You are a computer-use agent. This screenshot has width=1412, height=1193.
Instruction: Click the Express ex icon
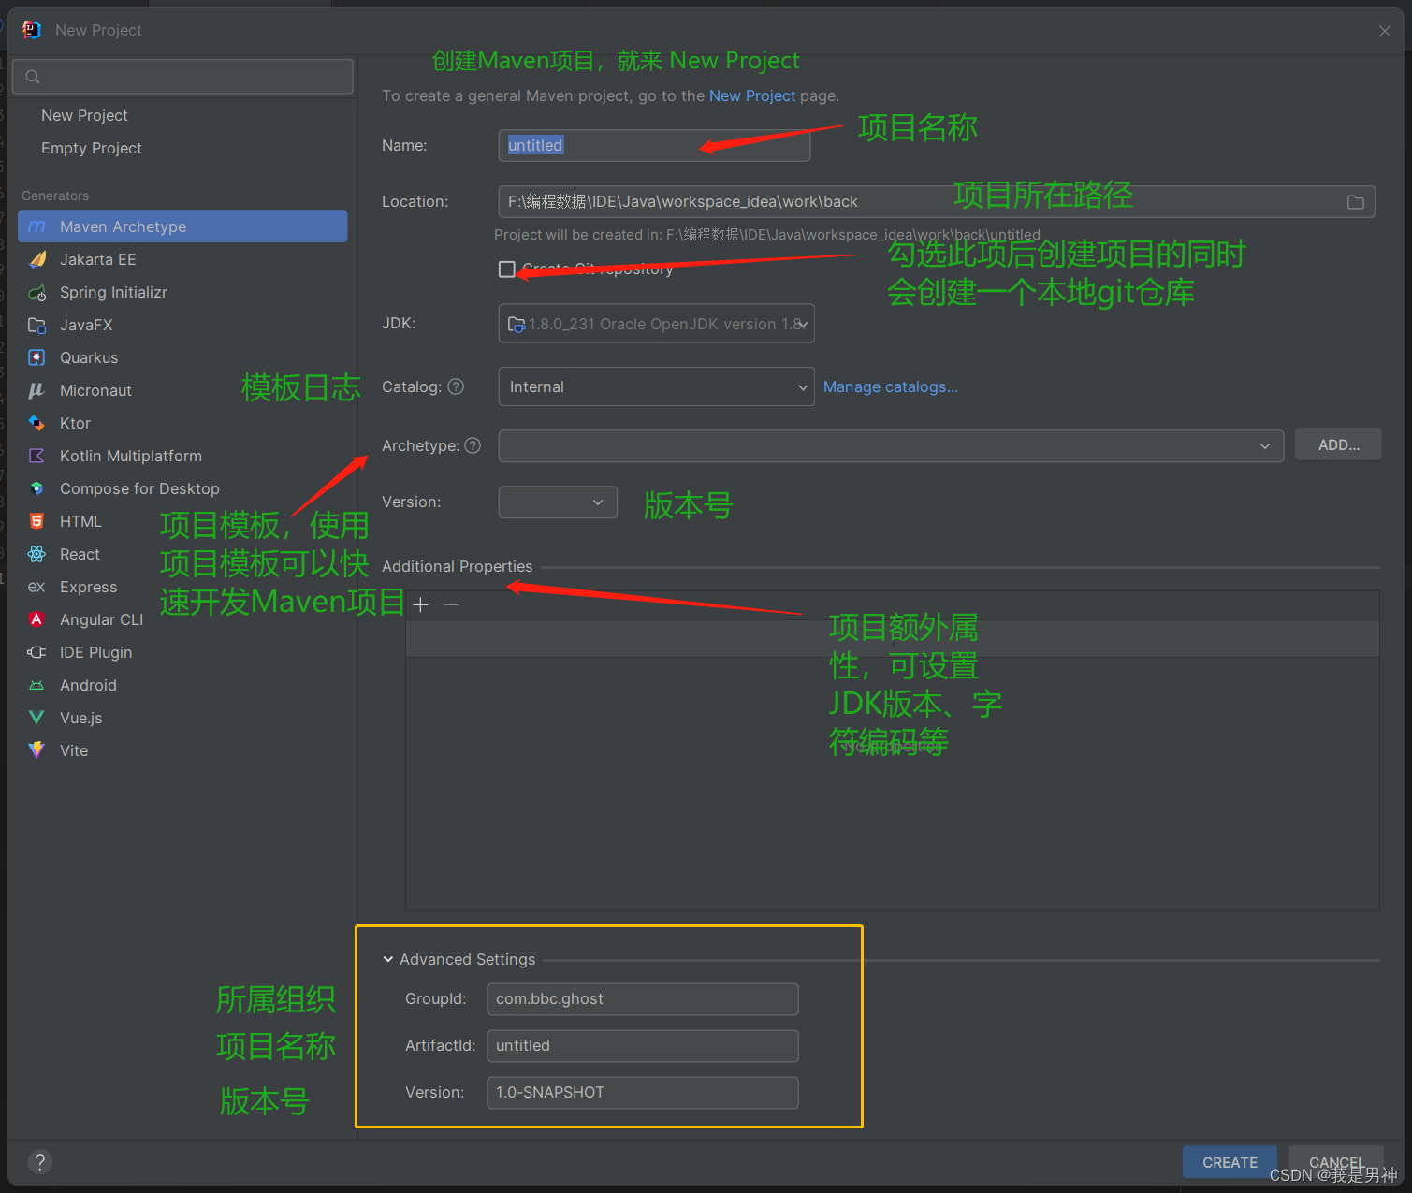click(37, 587)
